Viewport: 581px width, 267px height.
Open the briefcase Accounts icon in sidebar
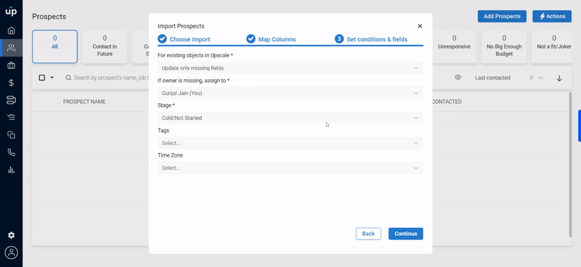[x=11, y=65]
